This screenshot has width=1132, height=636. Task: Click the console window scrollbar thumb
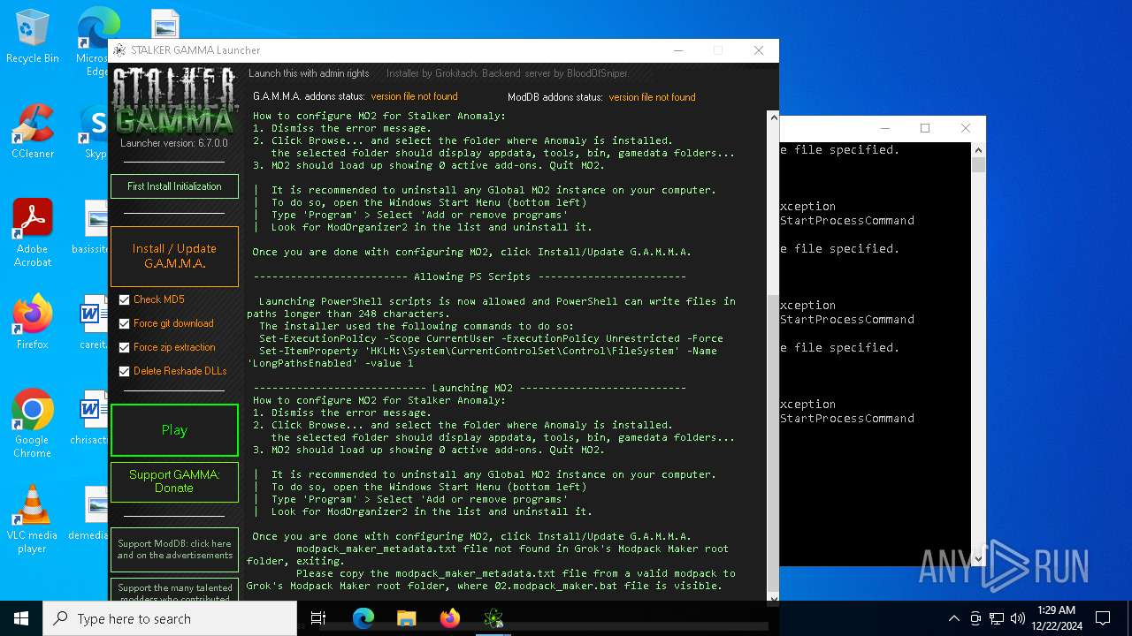pos(978,165)
